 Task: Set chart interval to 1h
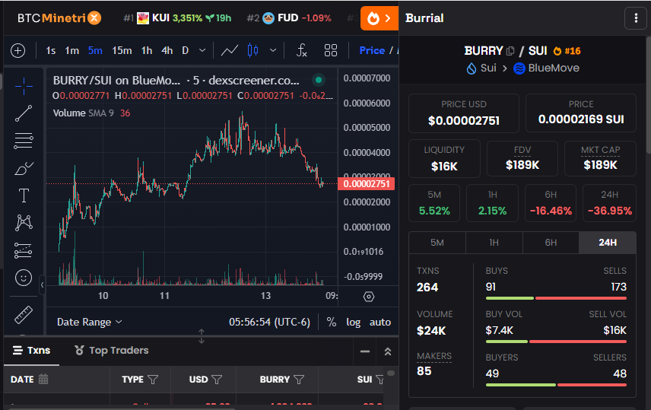click(x=147, y=51)
